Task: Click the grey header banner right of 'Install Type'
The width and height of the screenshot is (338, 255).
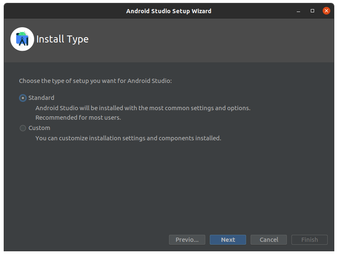Action: click(214, 40)
